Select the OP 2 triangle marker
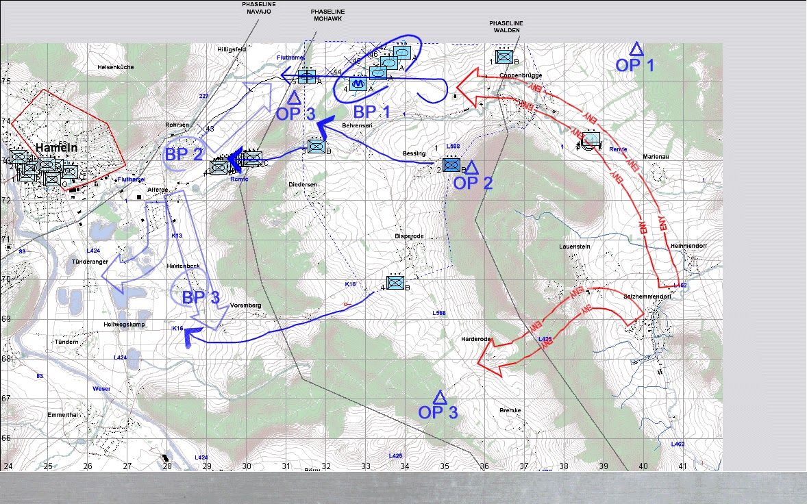Viewport: 807px width, 504px height. (x=471, y=167)
